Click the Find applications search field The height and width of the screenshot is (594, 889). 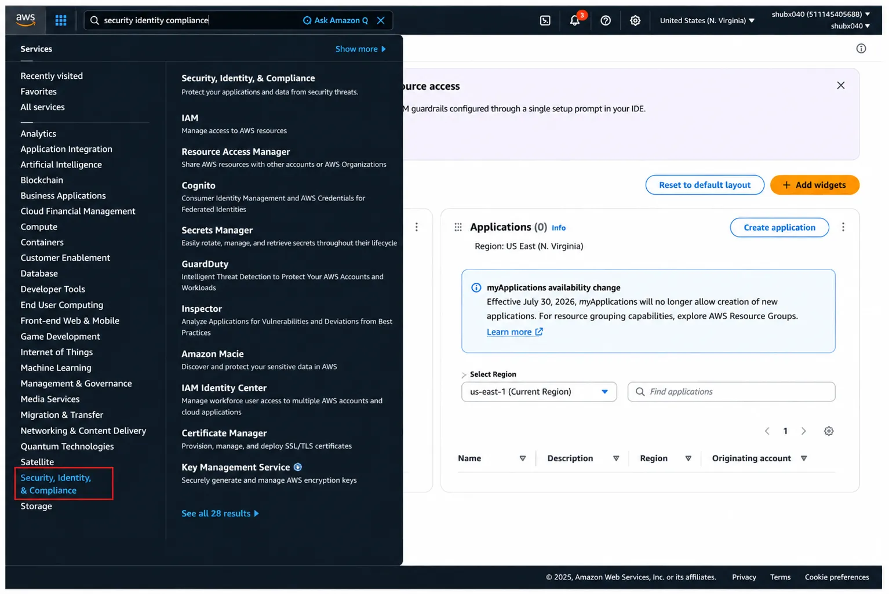pyautogui.click(x=731, y=392)
